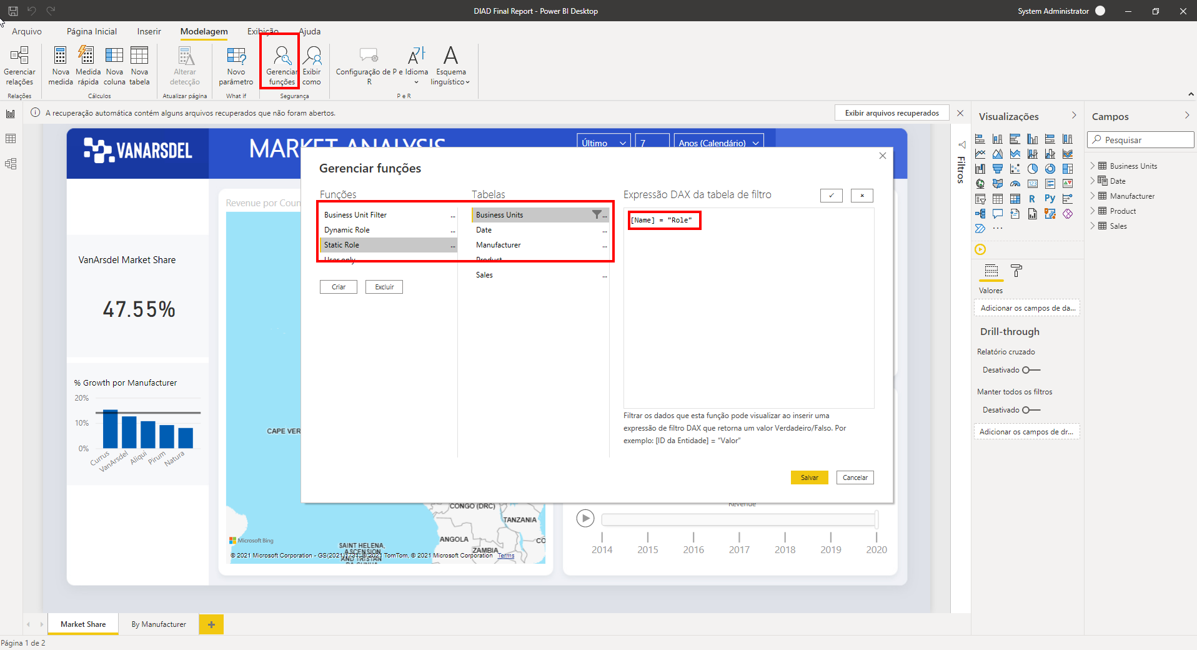Click the Play button on the play axis

[585, 518]
